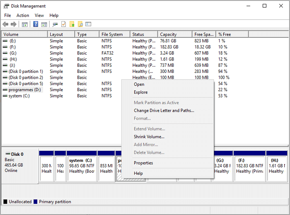Click the yellow folder up-arrow toolbar icon
Viewport: 290px width, 215px height.
coord(72,24)
